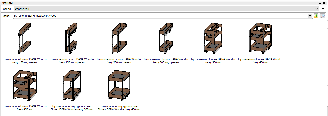Select thumbnail of 200 мм правая бутылочница

[166, 38]
